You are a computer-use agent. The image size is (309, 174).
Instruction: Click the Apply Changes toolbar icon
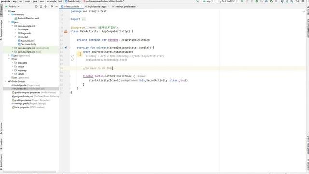[x=247, y=1]
